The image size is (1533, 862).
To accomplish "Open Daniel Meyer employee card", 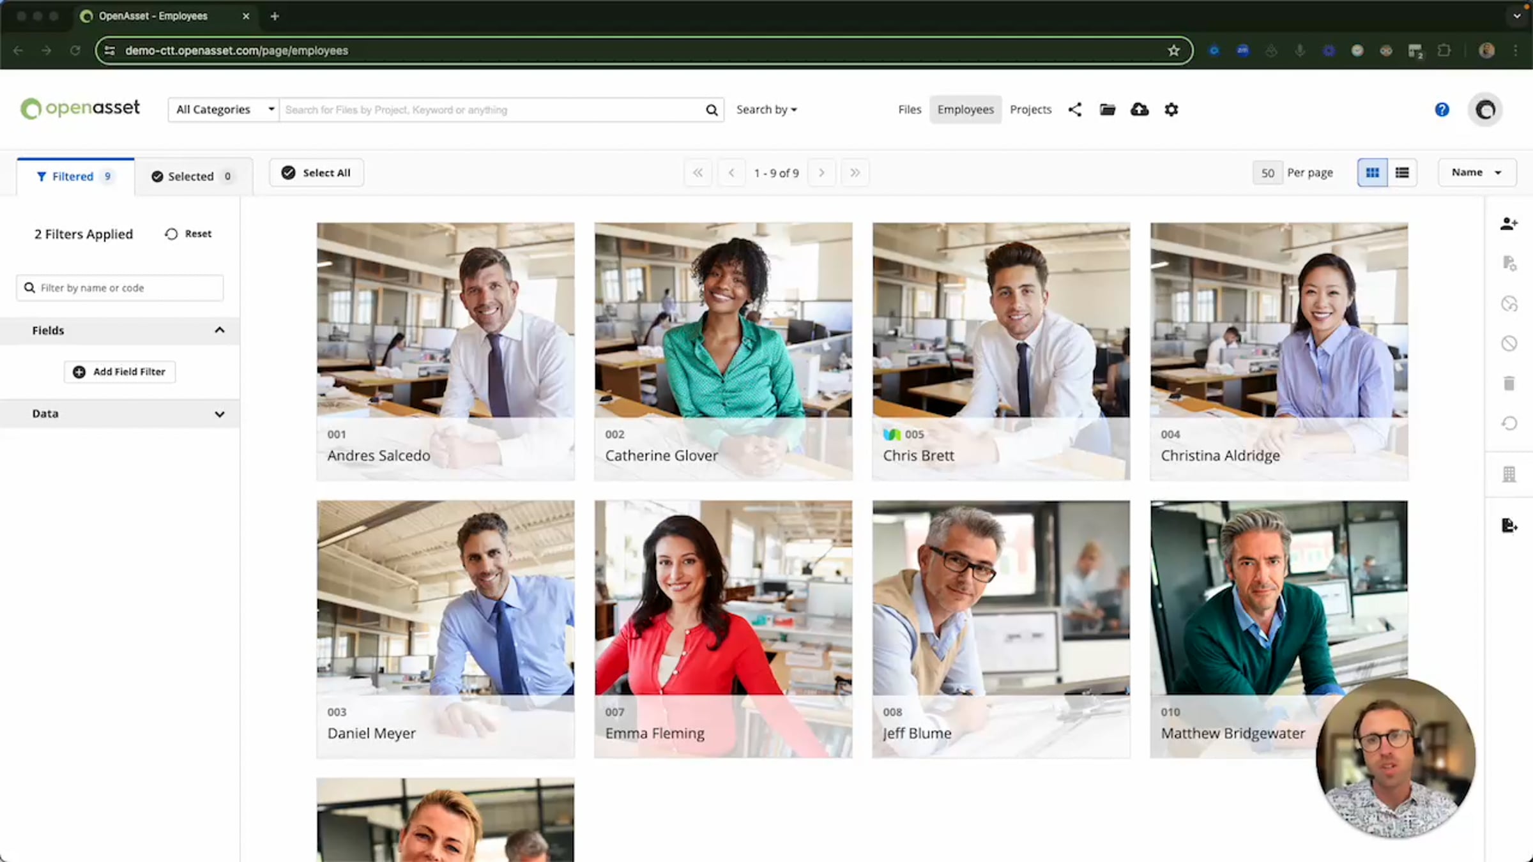I will 446,629.
